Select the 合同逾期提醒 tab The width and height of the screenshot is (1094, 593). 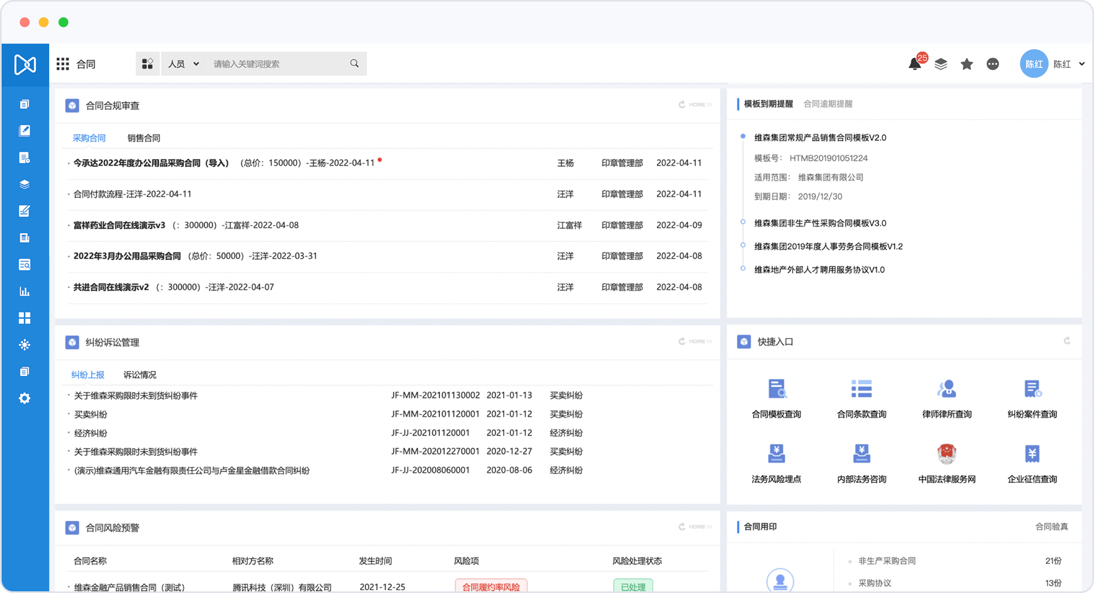tap(828, 104)
